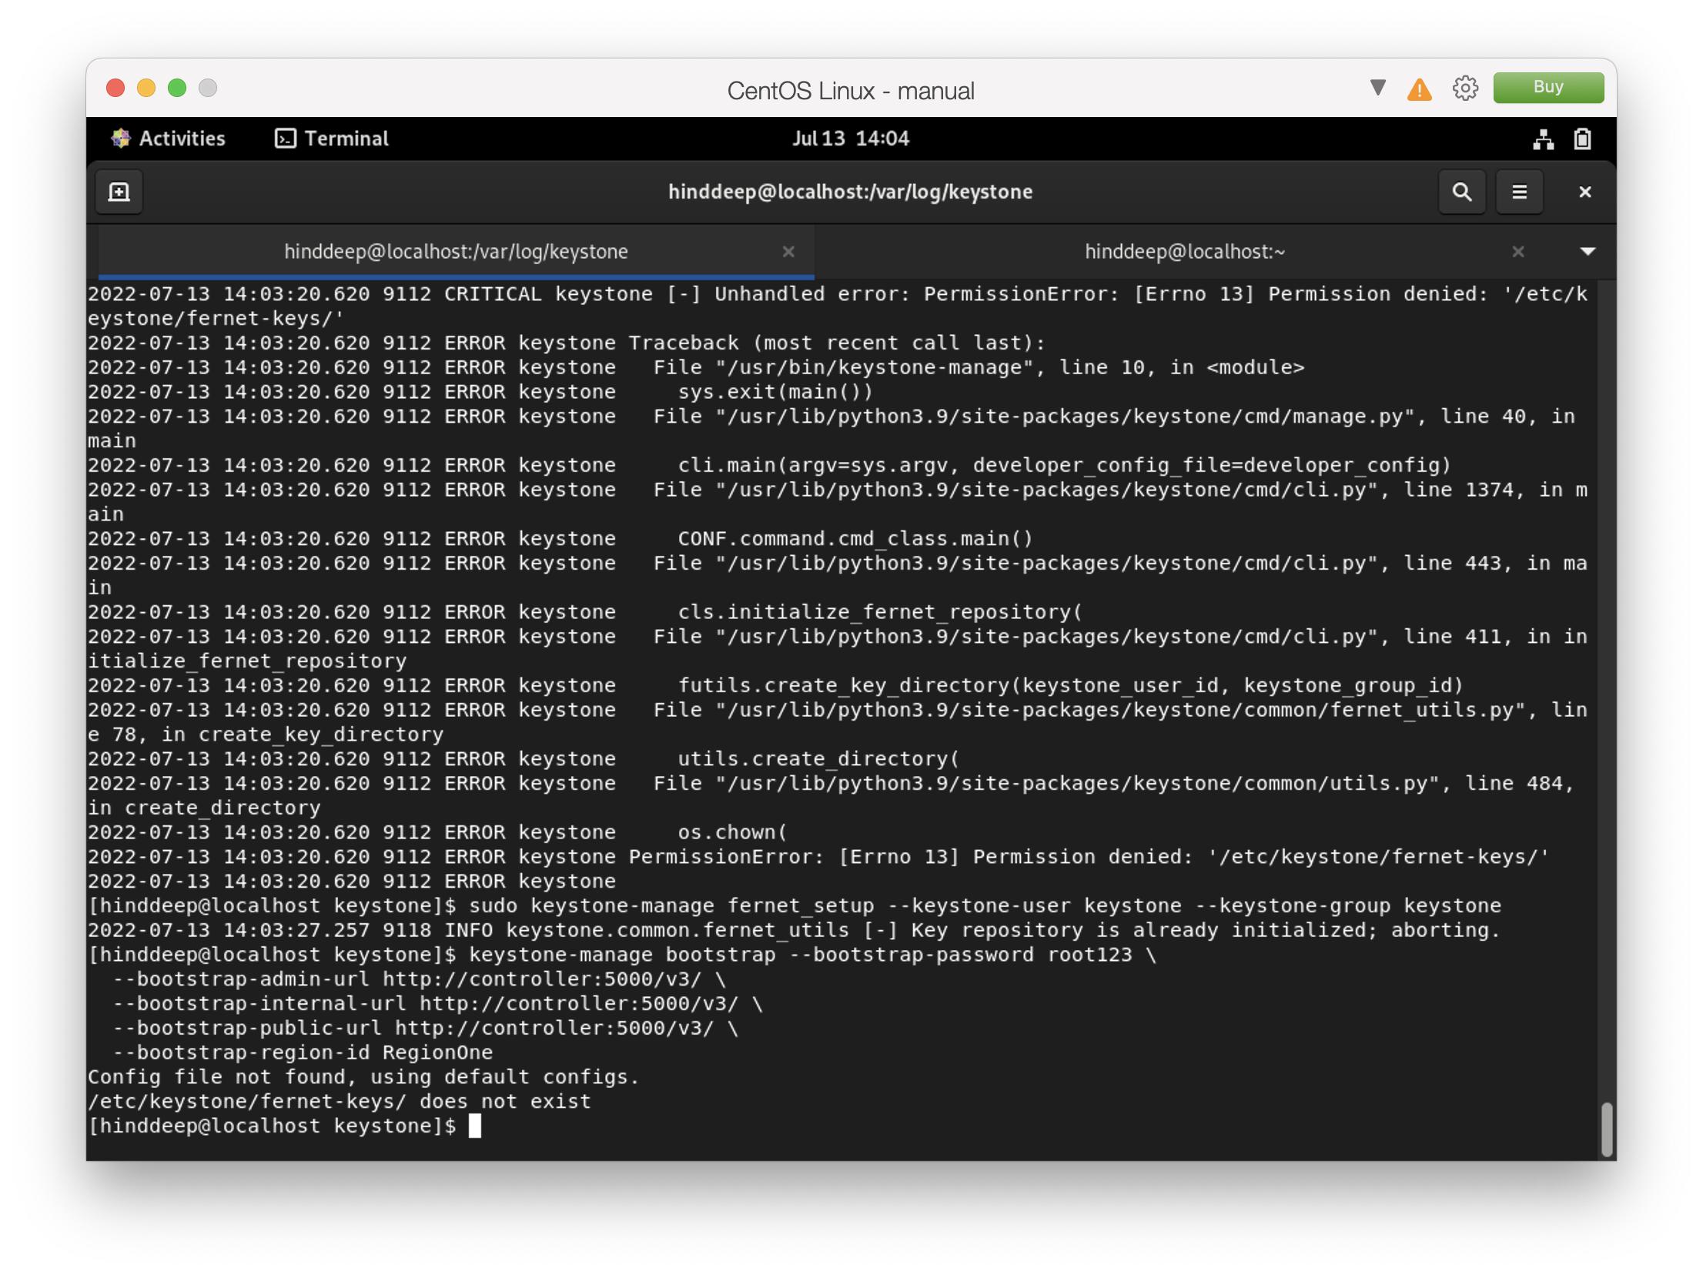Click the 'manage.py' line 40 traceback entry

[831, 428]
